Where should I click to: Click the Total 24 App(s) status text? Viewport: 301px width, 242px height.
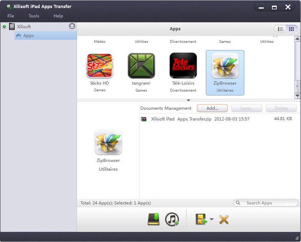point(116,203)
